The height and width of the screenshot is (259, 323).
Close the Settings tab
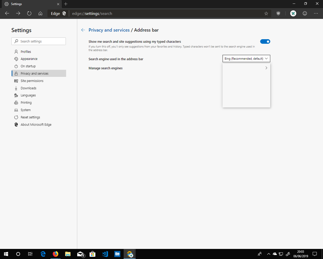tap(58, 4)
